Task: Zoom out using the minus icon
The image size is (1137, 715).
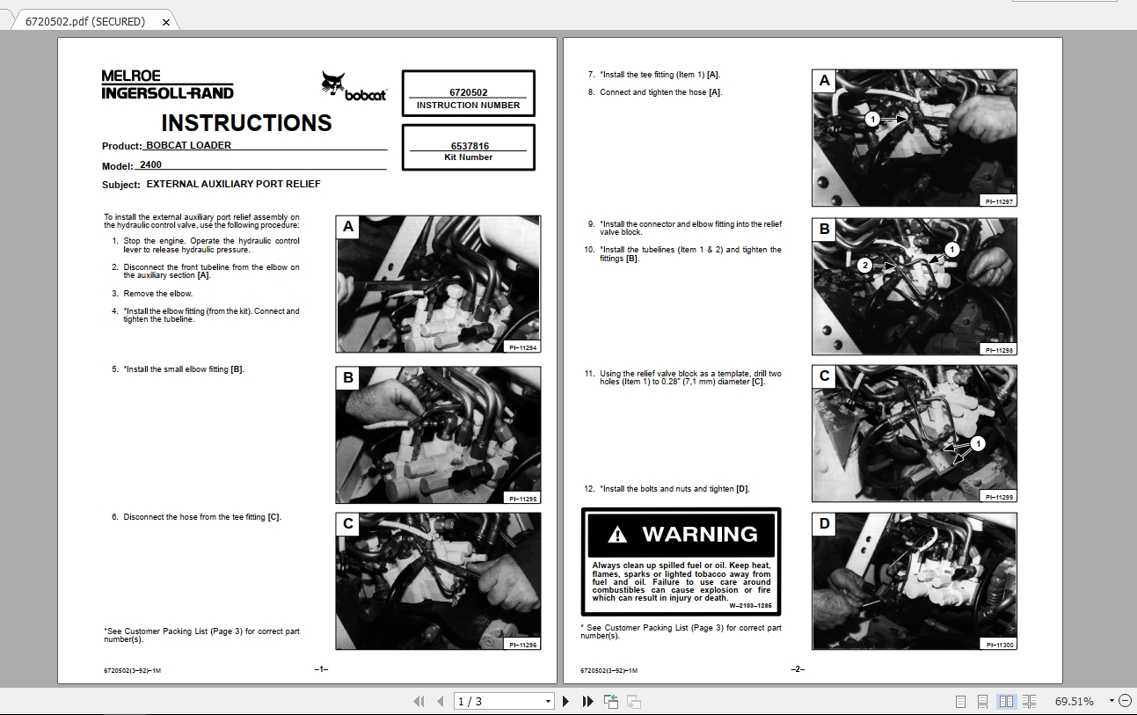Action: click(x=1126, y=701)
